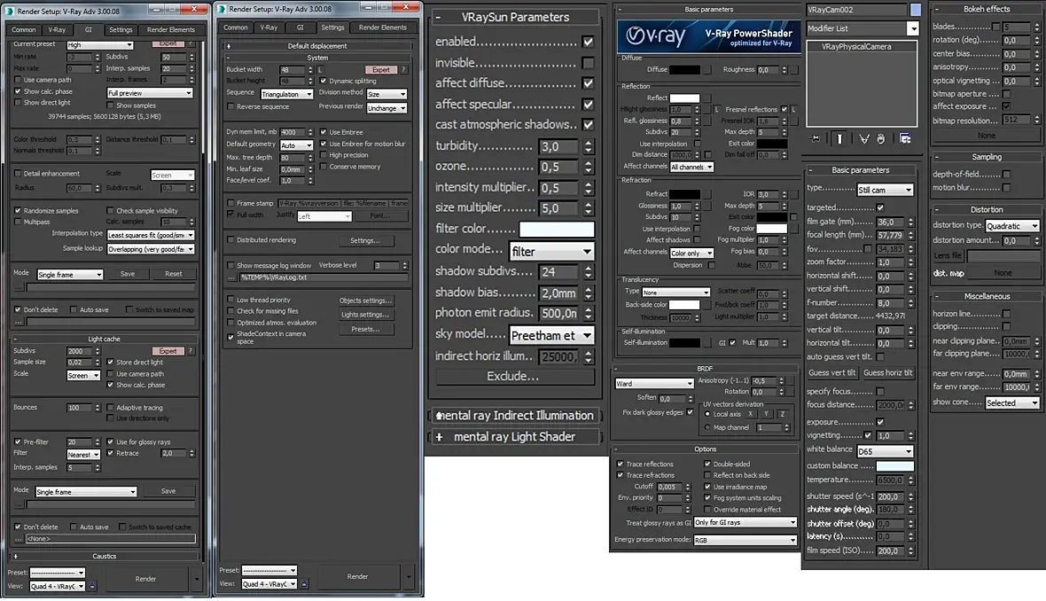This screenshot has height=601, width=1046.
Task: Lock view icon in right Render Setup
Action: [304, 583]
